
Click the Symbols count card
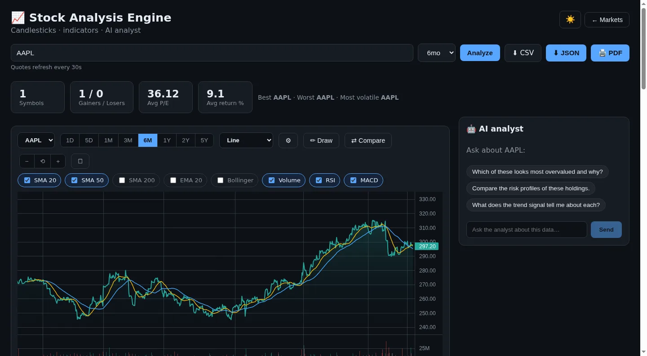tap(38, 97)
